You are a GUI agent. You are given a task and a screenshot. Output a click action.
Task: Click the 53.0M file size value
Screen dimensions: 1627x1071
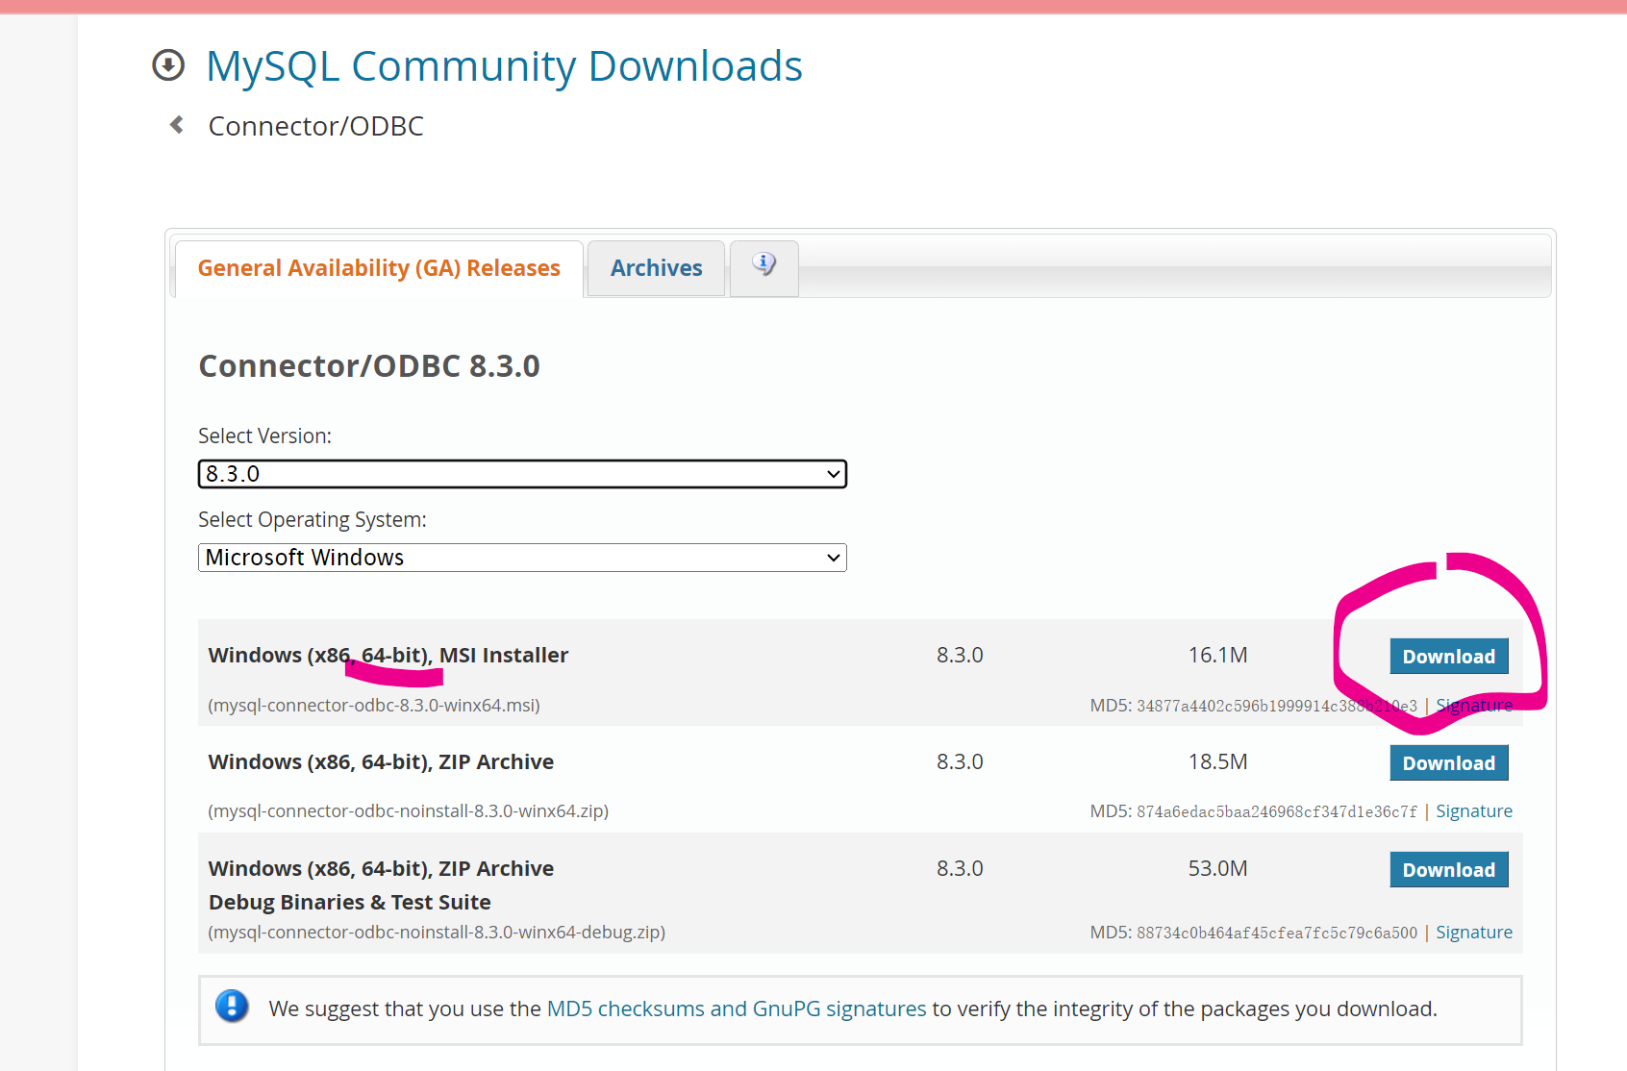[1217, 869]
